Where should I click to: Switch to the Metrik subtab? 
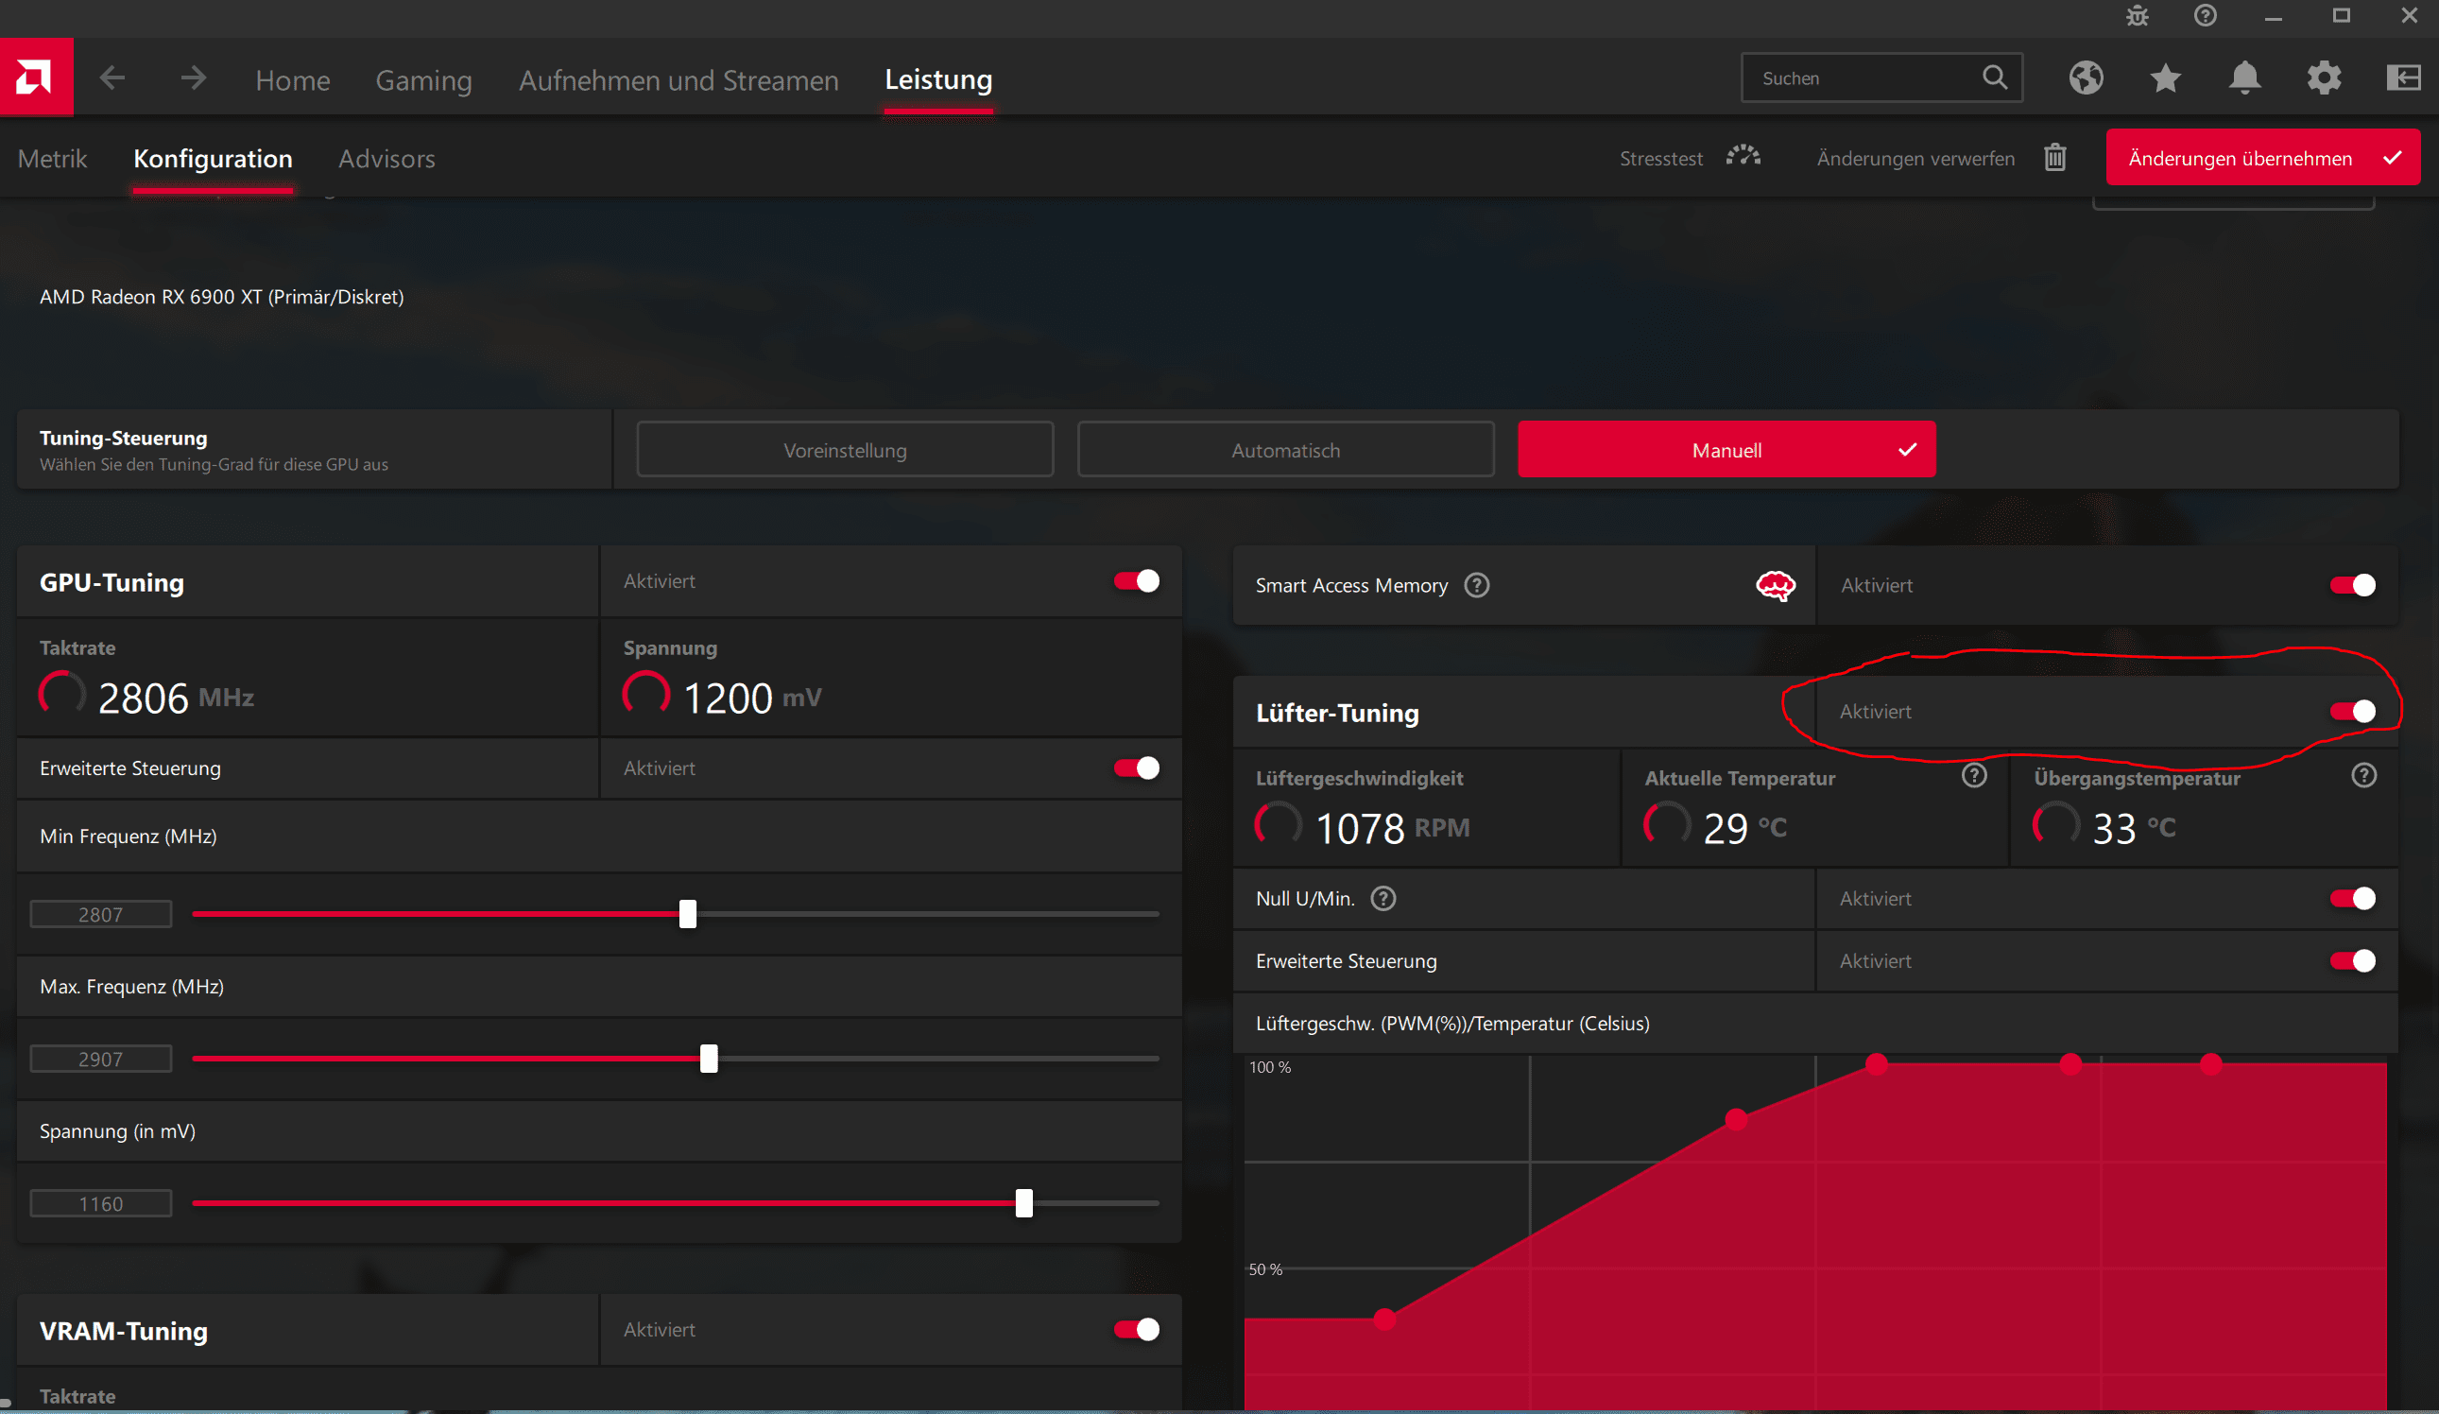52,159
